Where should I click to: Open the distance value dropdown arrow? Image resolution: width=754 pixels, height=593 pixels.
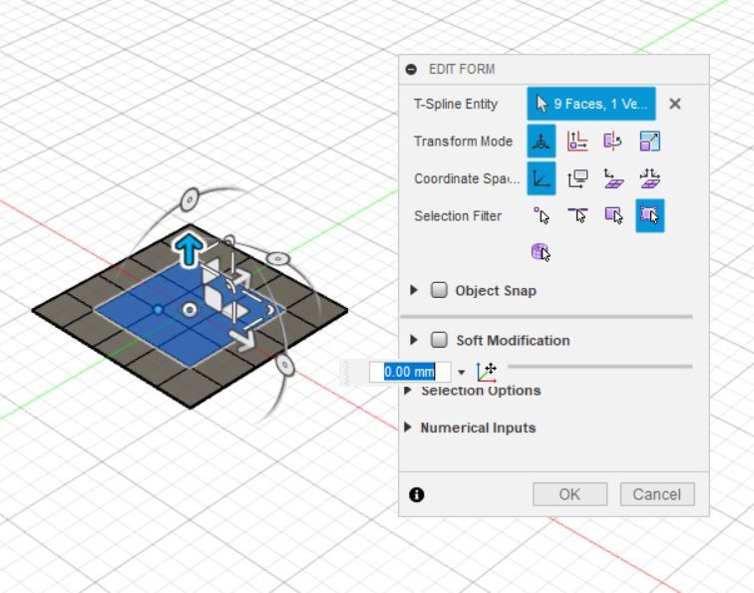[x=462, y=373]
